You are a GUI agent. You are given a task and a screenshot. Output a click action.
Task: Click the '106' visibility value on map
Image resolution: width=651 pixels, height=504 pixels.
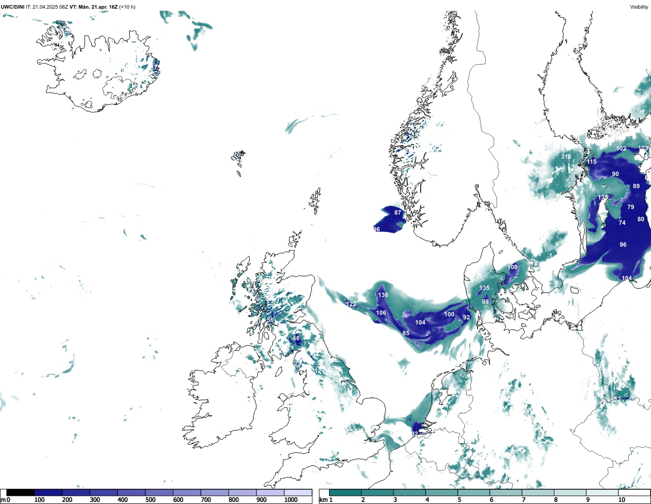381,313
